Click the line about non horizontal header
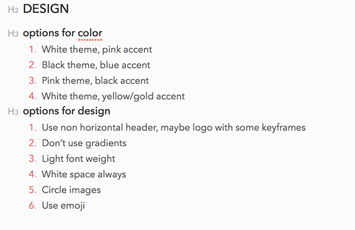This screenshot has width=355, height=230. tap(173, 128)
